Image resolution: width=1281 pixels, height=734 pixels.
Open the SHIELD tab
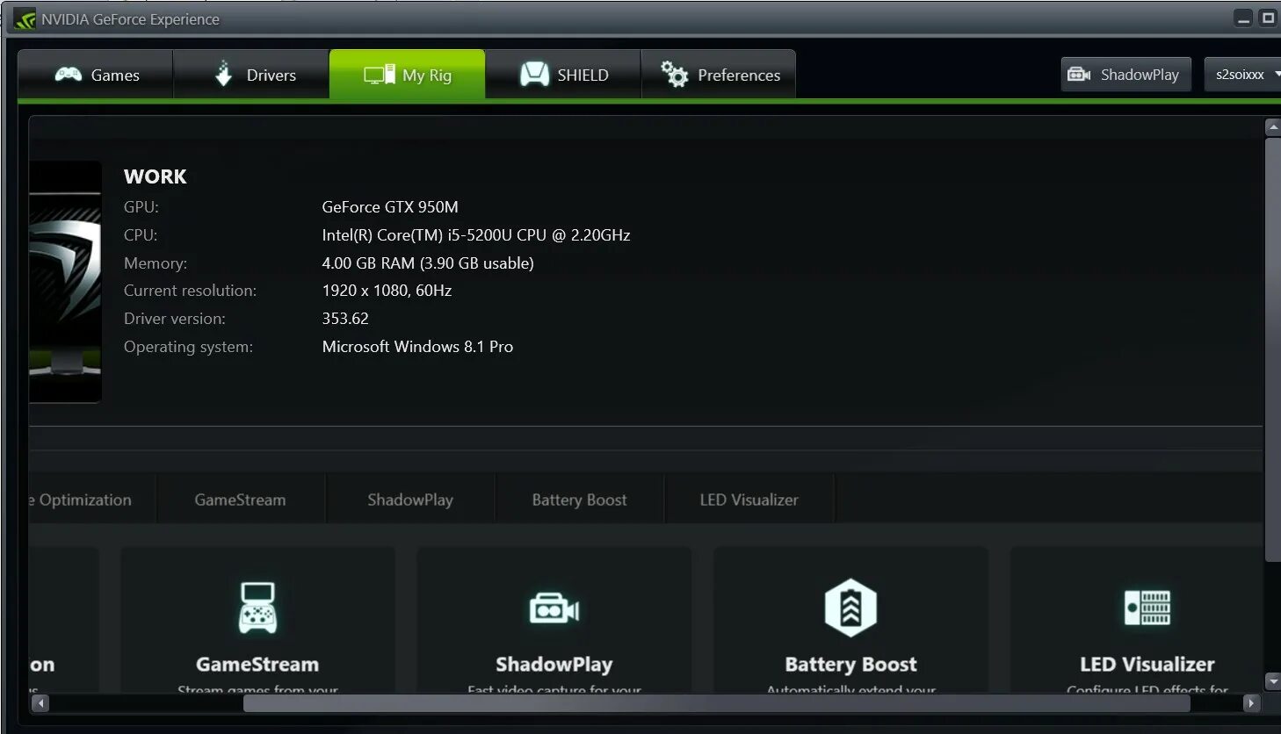click(563, 75)
